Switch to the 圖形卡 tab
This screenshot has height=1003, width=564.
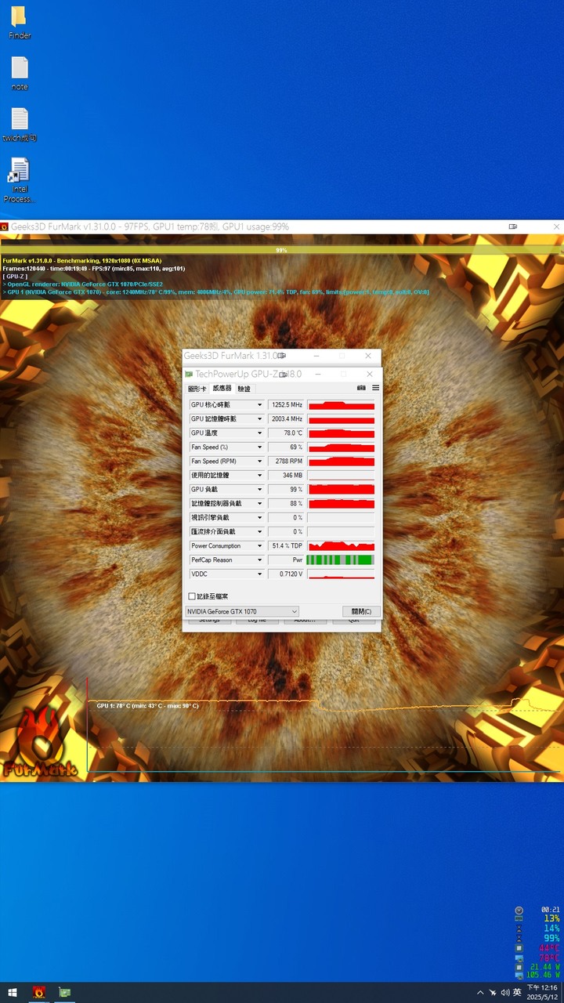(x=197, y=389)
